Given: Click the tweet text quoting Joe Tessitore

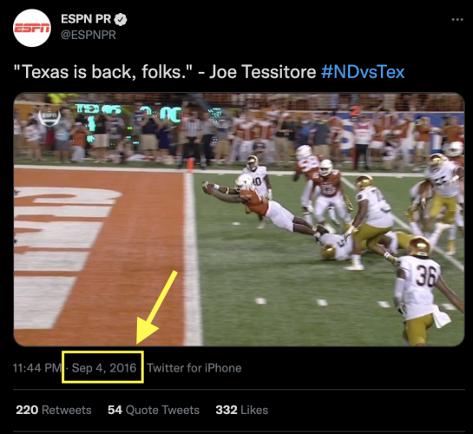Looking at the screenshot, I should point(165,72).
